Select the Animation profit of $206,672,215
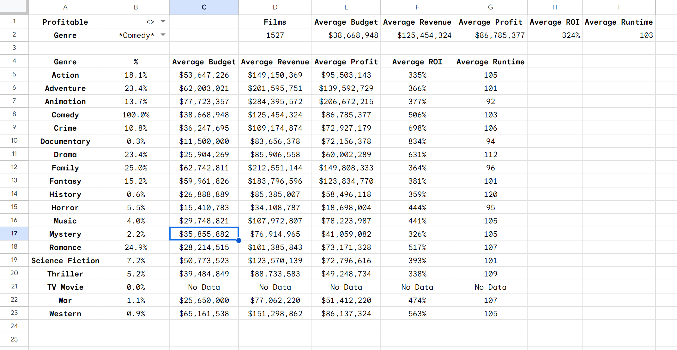 tap(346, 101)
